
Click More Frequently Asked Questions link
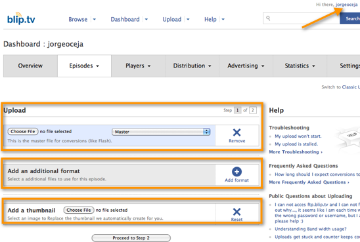click(x=309, y=182)
